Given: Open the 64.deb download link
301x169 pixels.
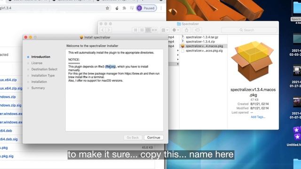Looking at the screenshot, I should pyautogui.click(x=6, y=131).
